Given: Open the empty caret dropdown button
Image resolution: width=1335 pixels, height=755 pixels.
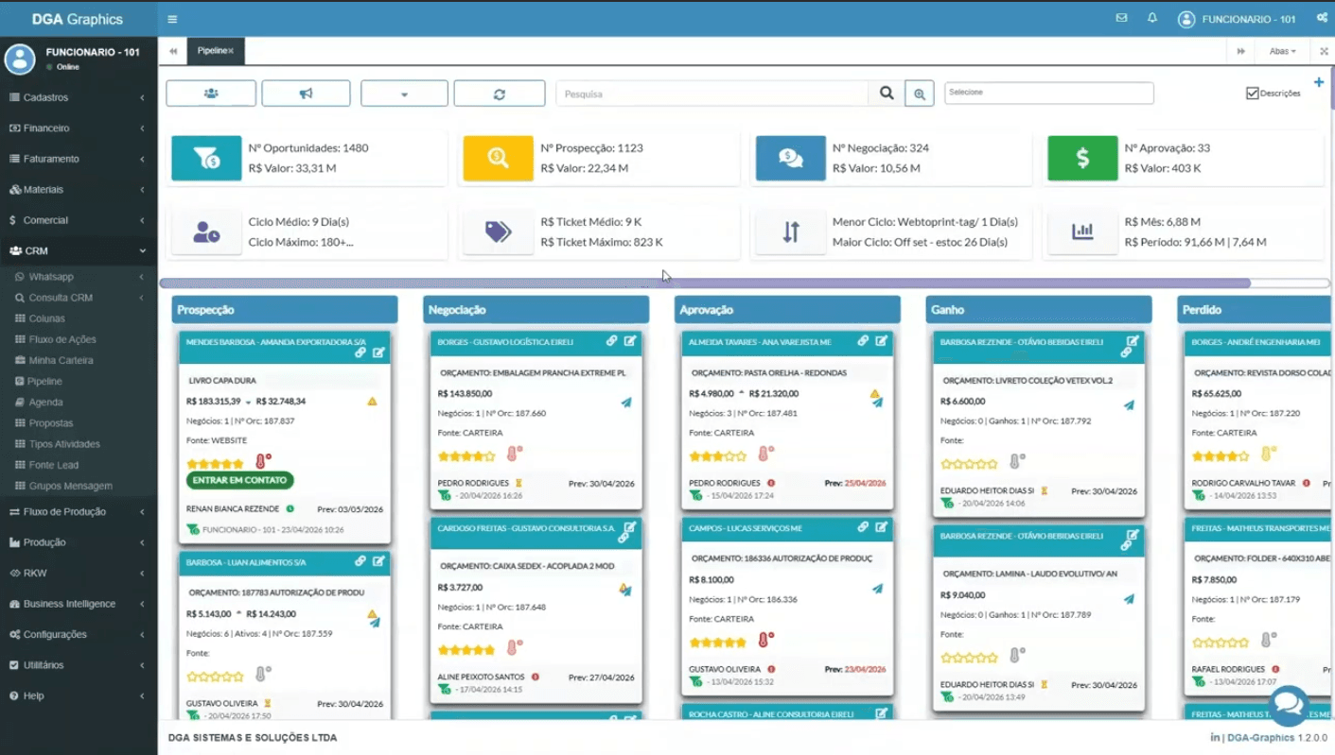Looking at the screenshot, I should coord(404,94).
